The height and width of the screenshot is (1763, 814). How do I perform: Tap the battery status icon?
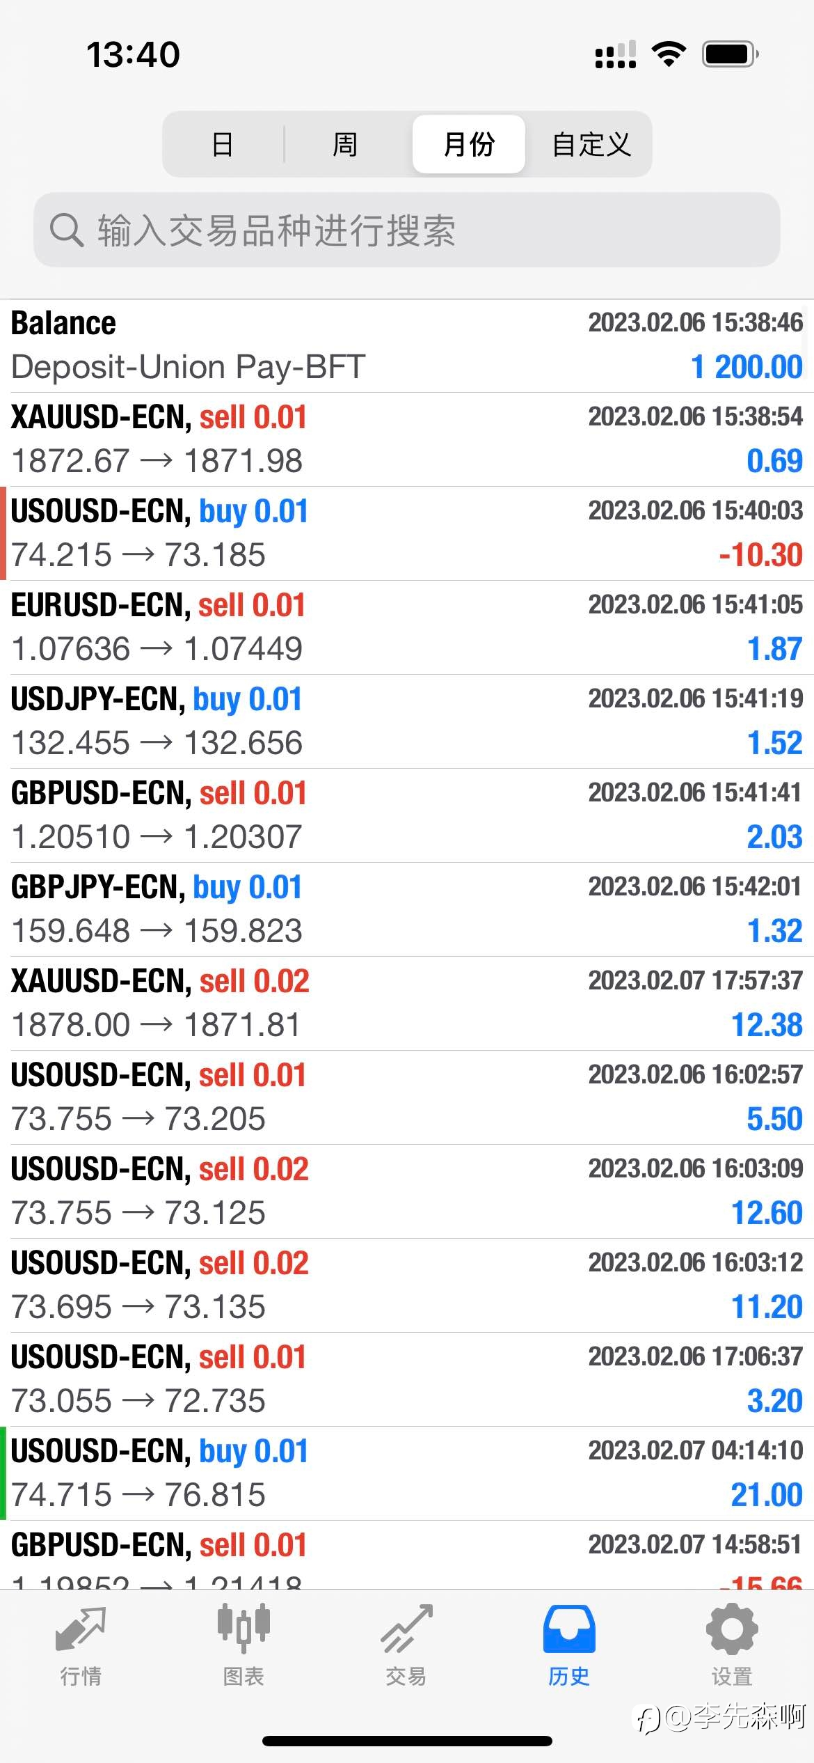pyautogui.click(x=731, y=54)
